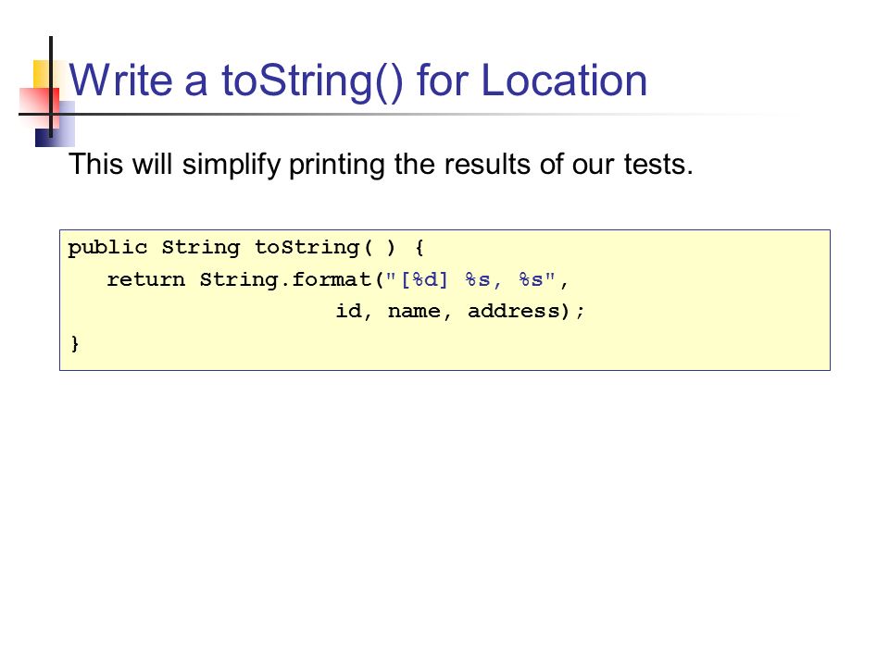Select the blue format string "[%d] %s, %s"
Viewport: 889px width, 666px height.
click(x=470, y=279)
